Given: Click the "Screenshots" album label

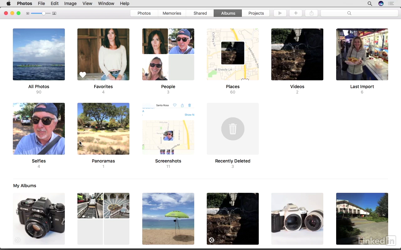Looking at the screenshot, I should click(168, 161).
